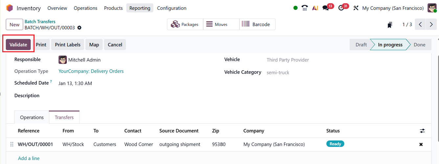Open the gear actions menu beside batch name
The image size is (439, 164).
[x=79, y=28]
